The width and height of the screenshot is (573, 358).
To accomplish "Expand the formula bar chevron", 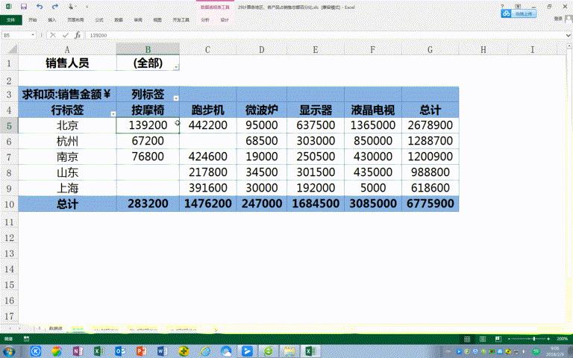I will point(569,35).
